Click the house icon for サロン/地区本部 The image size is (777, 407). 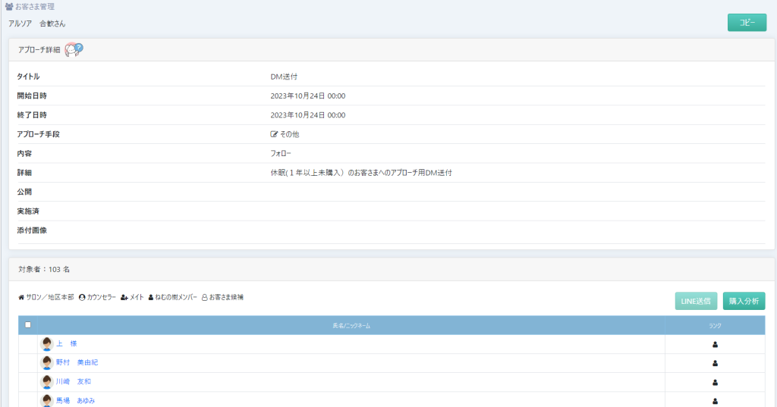[x=21, y=298]
